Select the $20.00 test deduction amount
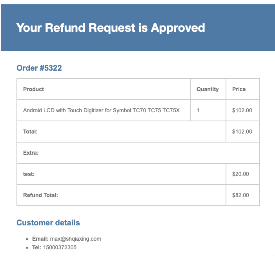The width and height of the screenshot is (275, 256). [x=240, y=174]
